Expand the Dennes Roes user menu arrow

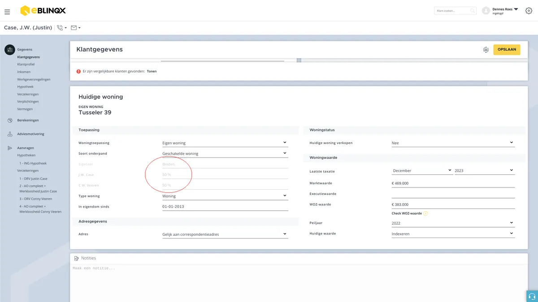tap(516, 9)
